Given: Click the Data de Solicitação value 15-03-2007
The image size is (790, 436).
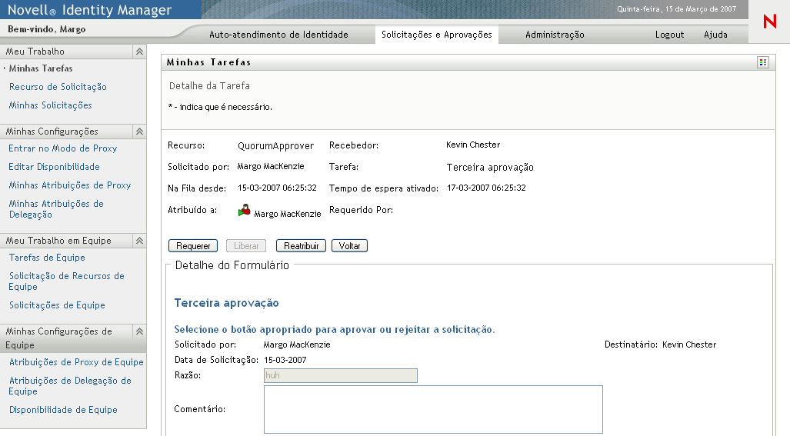Looking at the screenshot, I should pos(285,360).
